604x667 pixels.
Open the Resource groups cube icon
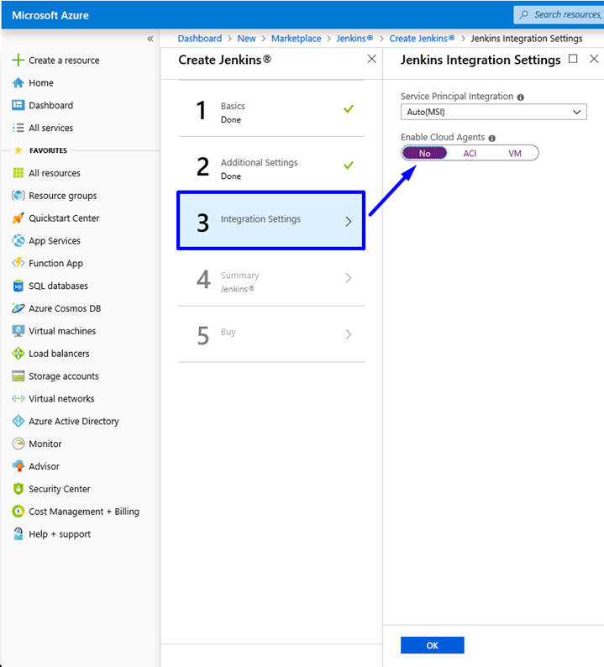[18, 195]
